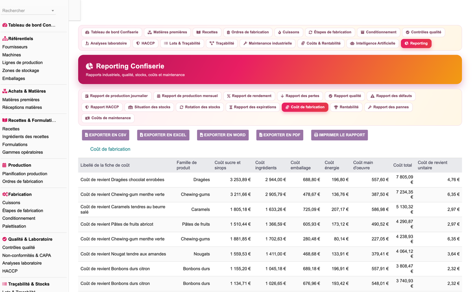Open Rapport de production journalier
The width and height of the screenshot is (472, 292).
click(x=116, y=96)
